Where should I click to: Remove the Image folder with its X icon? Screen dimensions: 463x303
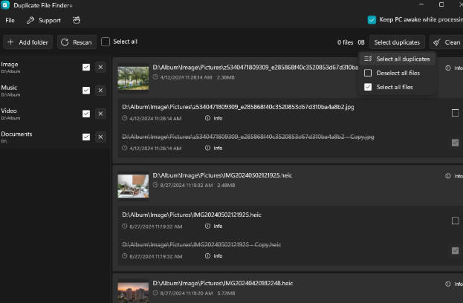coord(100,68)
